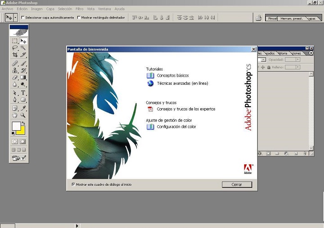324x228 pixels.
Task: Select the Rectangle shape tool
Action: 23,100
